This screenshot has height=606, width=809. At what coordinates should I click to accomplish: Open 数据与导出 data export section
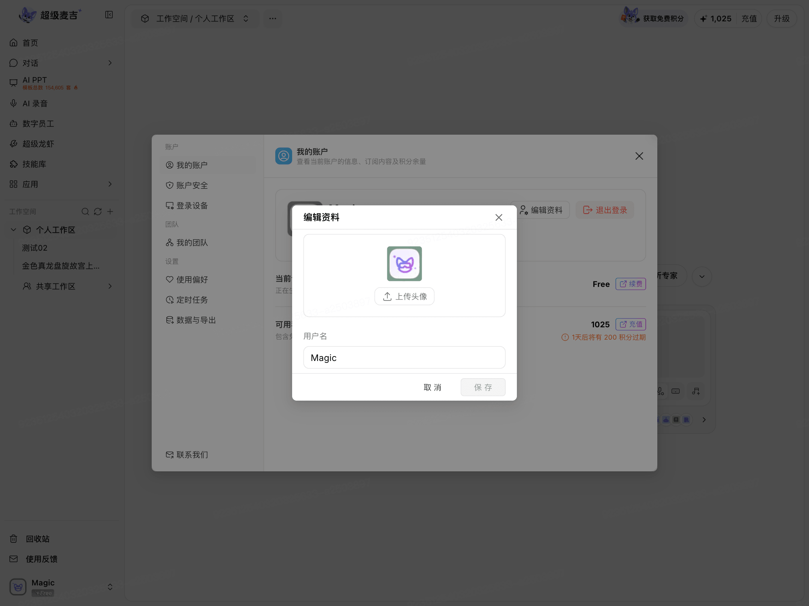coord(208,320)
